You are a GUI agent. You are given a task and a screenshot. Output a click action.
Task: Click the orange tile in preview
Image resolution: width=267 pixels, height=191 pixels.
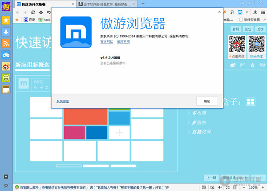pos(85,116)
